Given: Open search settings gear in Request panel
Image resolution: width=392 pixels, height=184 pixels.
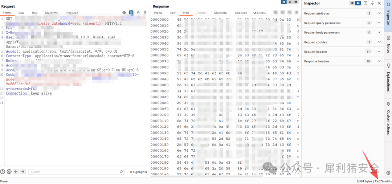Looking at the screenshot, I should [x=9, y=172].
